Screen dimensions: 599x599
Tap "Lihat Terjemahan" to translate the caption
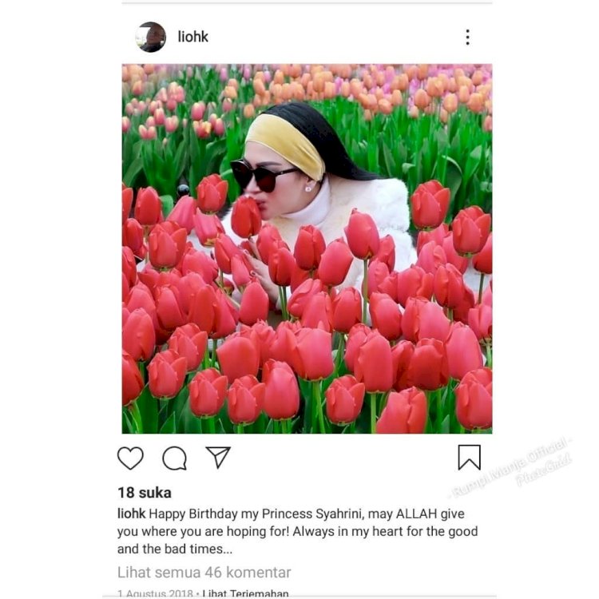click(245, 593)
